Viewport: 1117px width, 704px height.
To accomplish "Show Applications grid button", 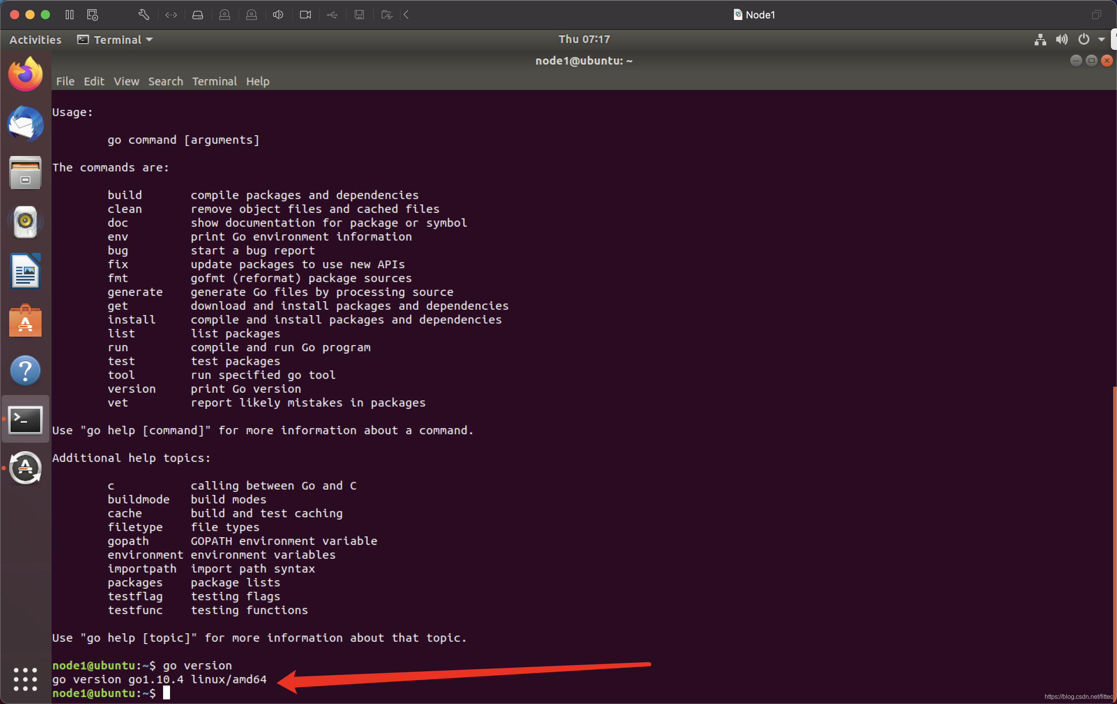I will (25, 679).
